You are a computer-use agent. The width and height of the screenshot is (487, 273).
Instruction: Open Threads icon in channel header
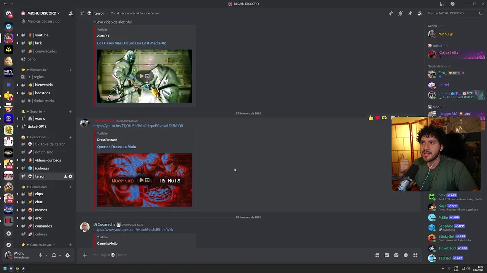391,13
